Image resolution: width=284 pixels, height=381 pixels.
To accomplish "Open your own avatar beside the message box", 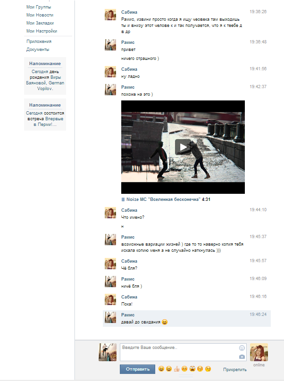I will 108,352.
